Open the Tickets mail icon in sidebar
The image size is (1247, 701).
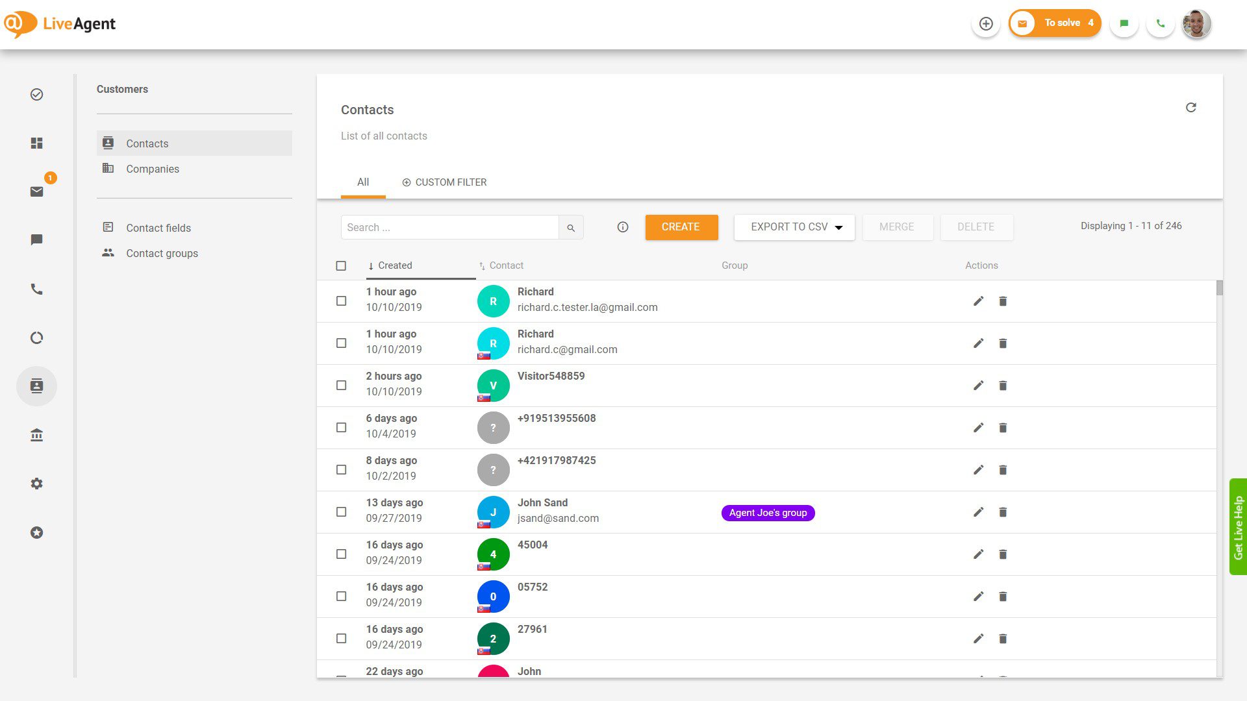[36, 191]
